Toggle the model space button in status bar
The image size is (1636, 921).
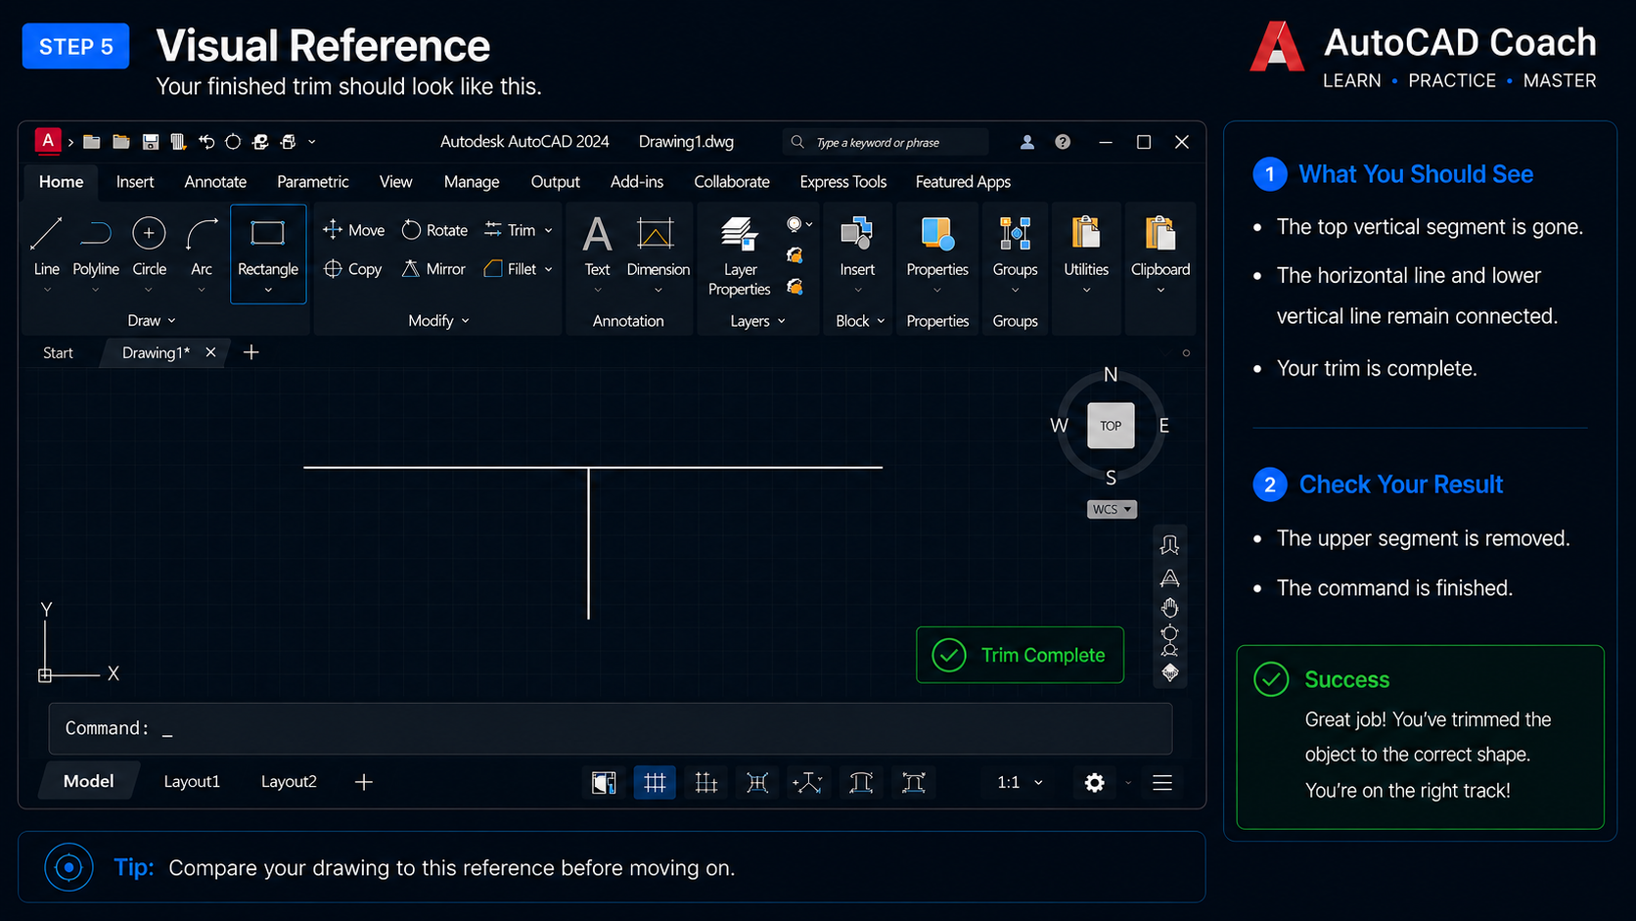[x=604, y=782]
